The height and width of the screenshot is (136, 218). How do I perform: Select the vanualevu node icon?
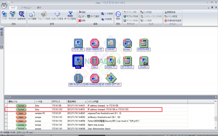[144, 61]
